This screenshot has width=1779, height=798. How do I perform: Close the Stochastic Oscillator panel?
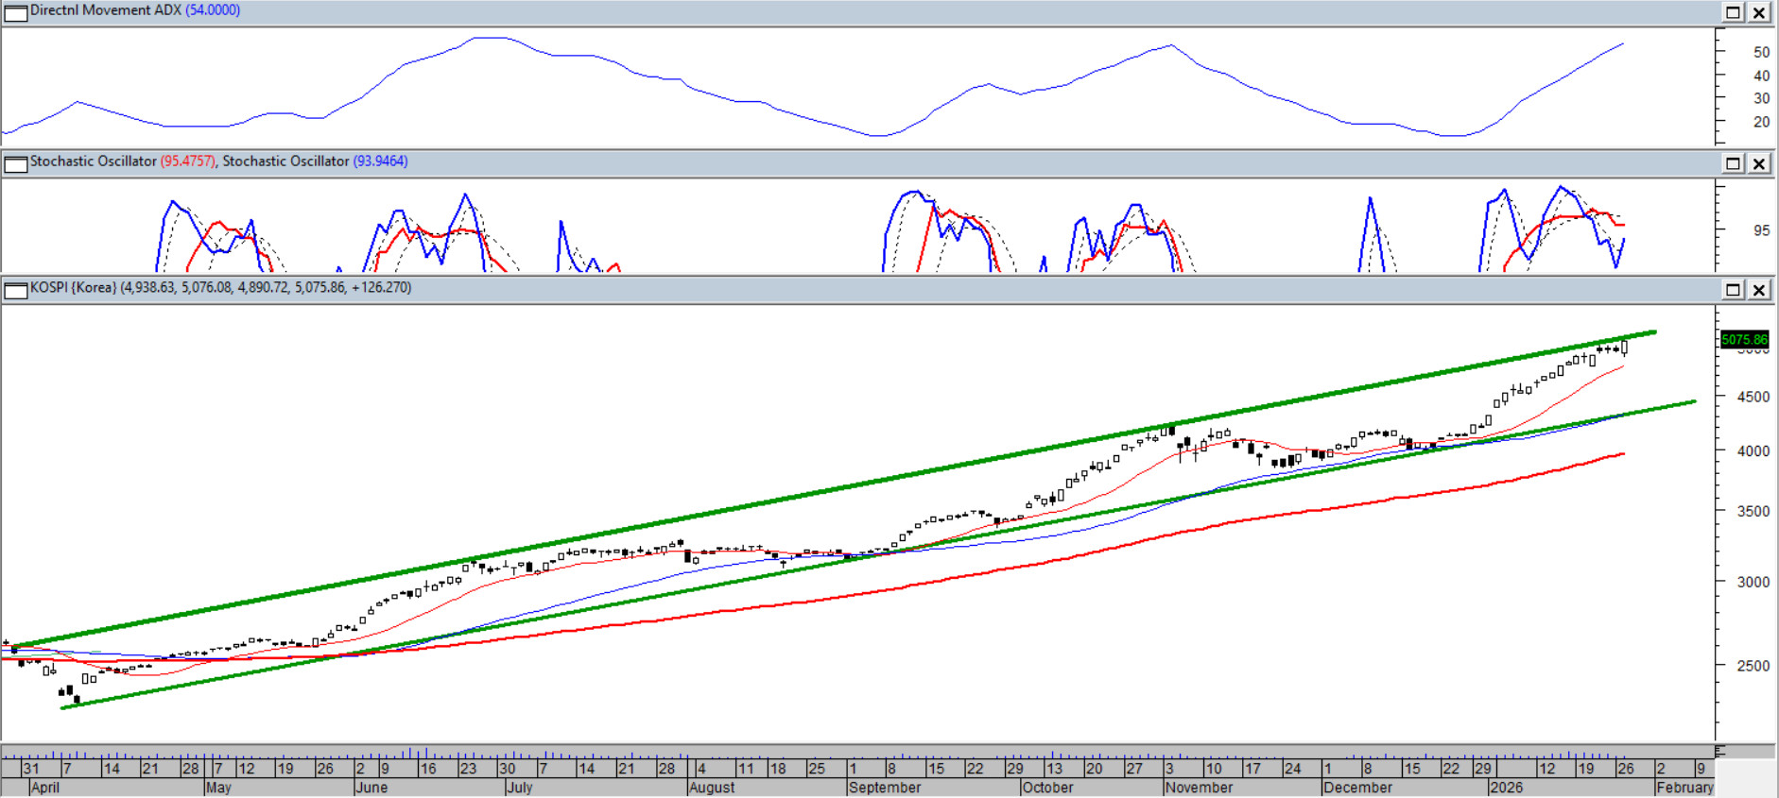(x=1758, y=163)
